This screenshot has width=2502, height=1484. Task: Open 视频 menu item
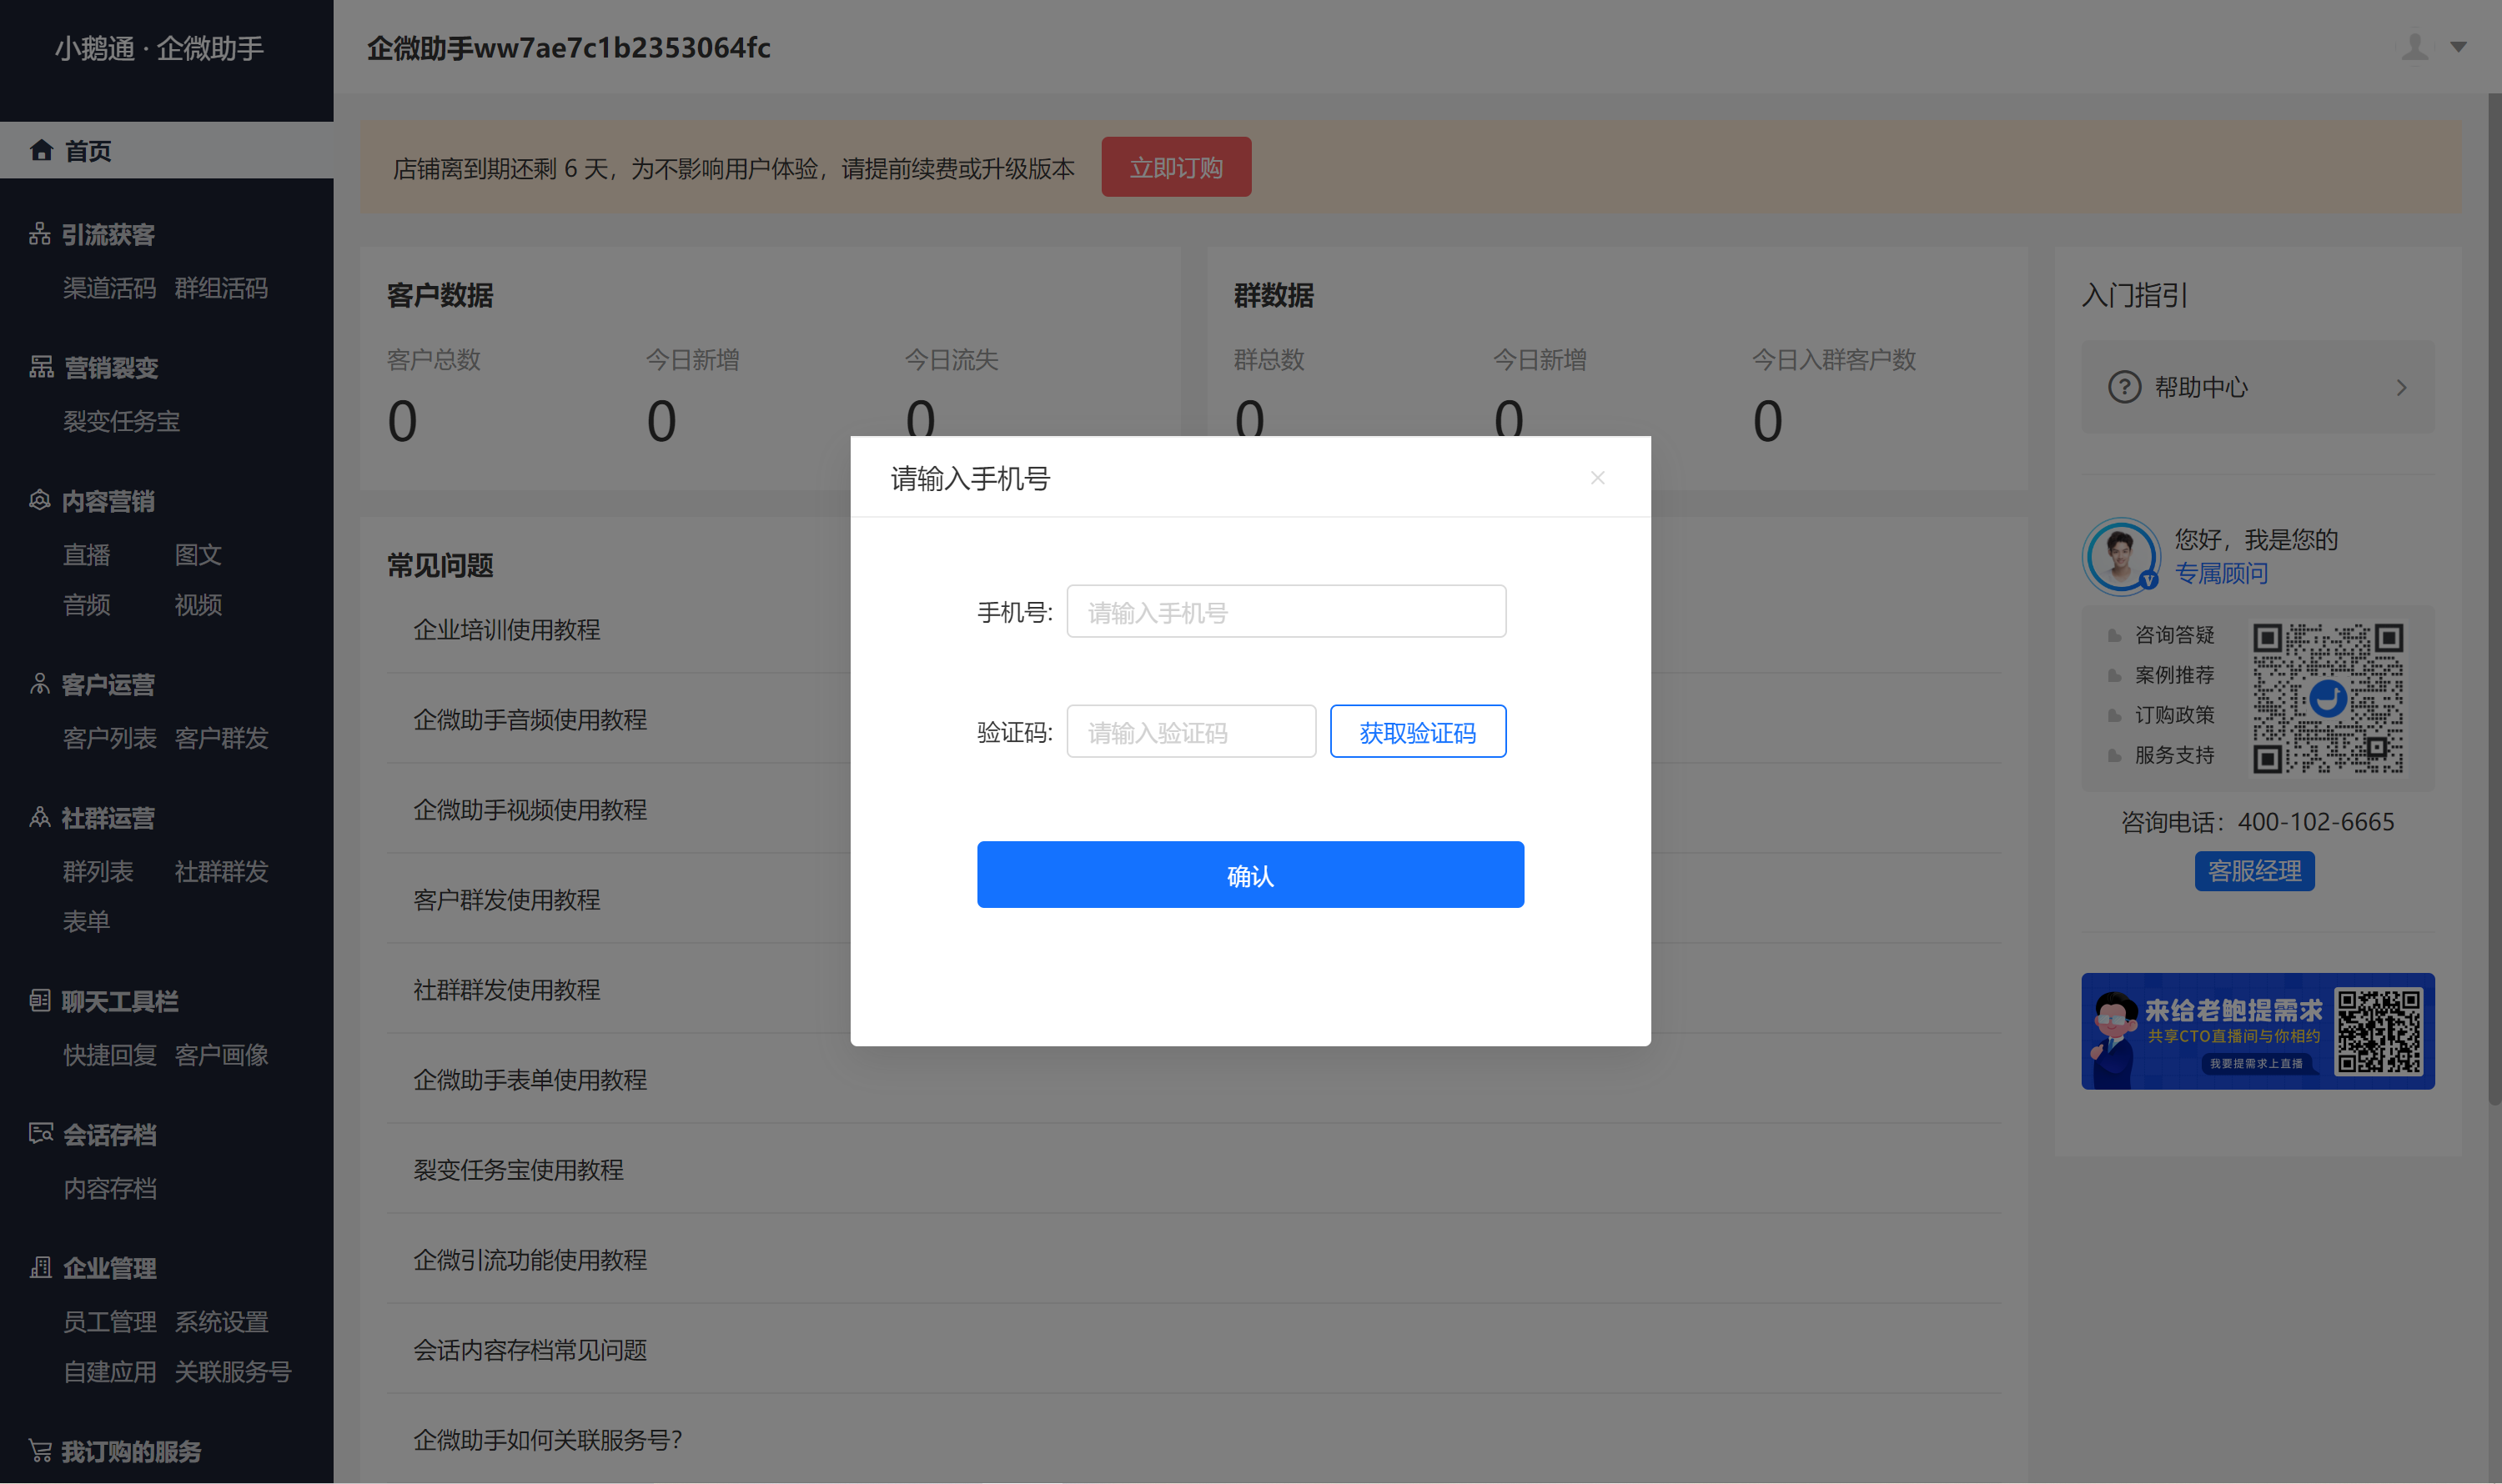coord(198,605)
